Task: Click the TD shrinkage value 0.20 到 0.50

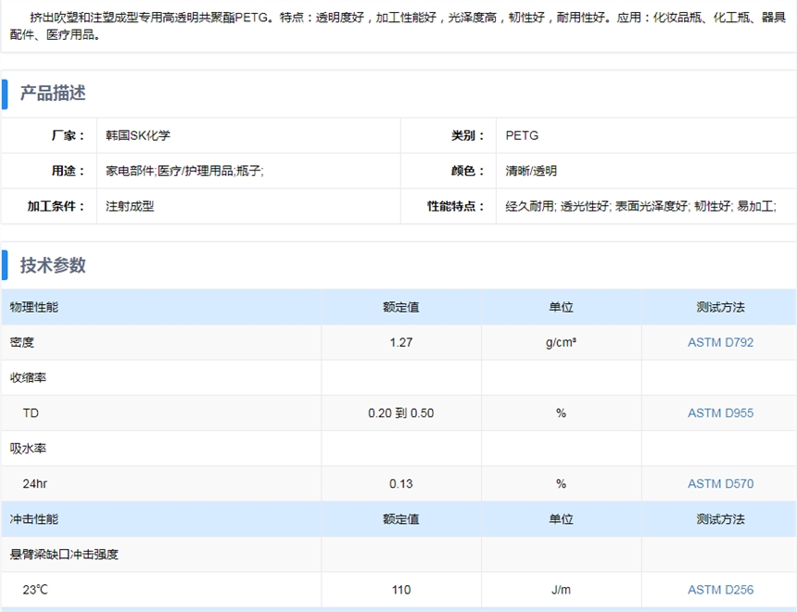Action: coord(401,413)
